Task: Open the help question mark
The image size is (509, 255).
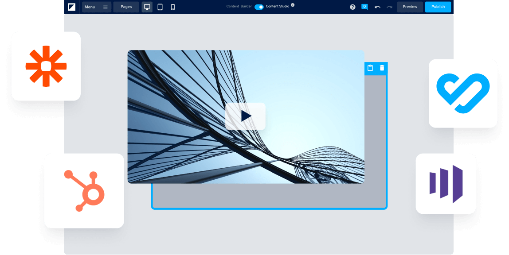Action: tap(352, 7)
